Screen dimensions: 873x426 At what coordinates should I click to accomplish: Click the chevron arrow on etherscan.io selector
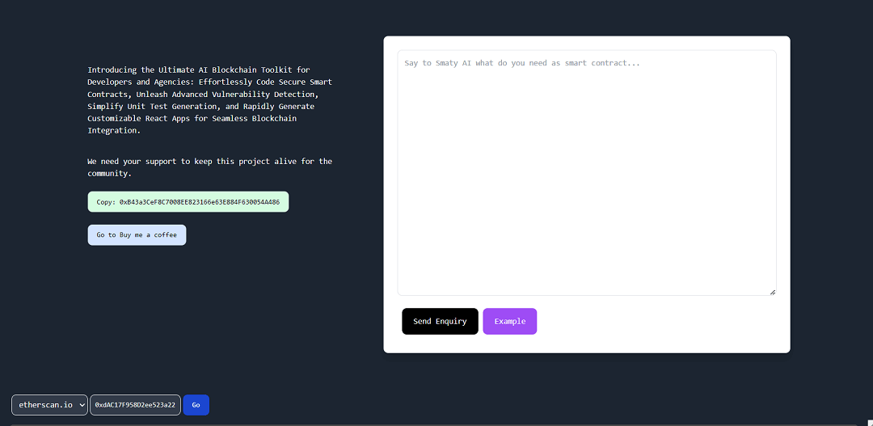point(82,405)
